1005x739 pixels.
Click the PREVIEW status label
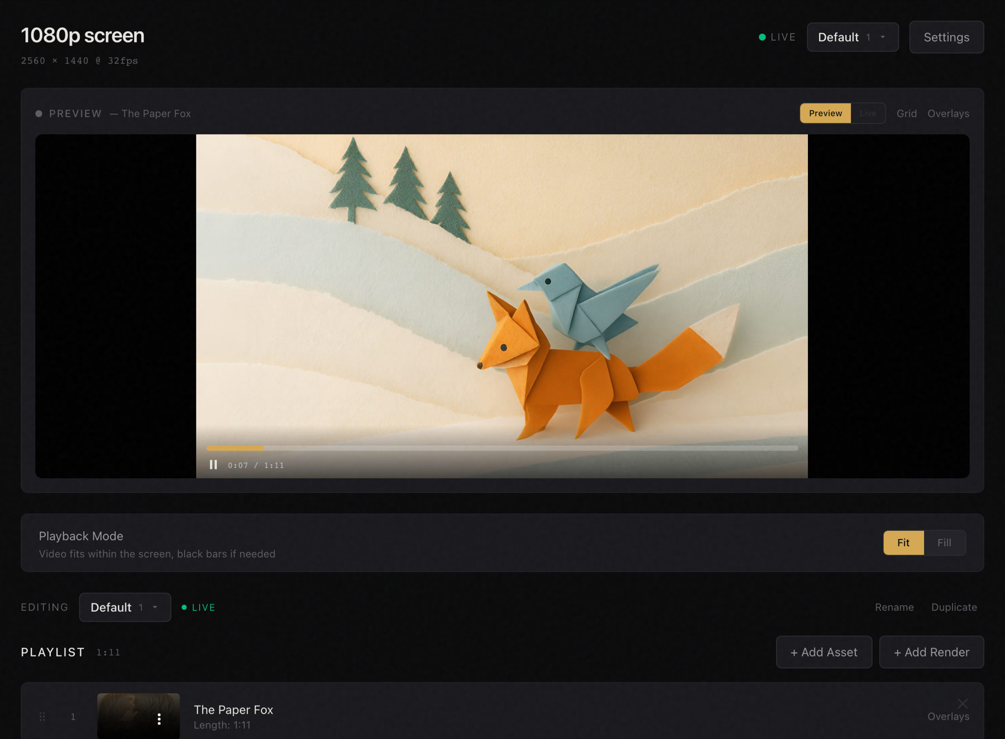pos(69,113)
